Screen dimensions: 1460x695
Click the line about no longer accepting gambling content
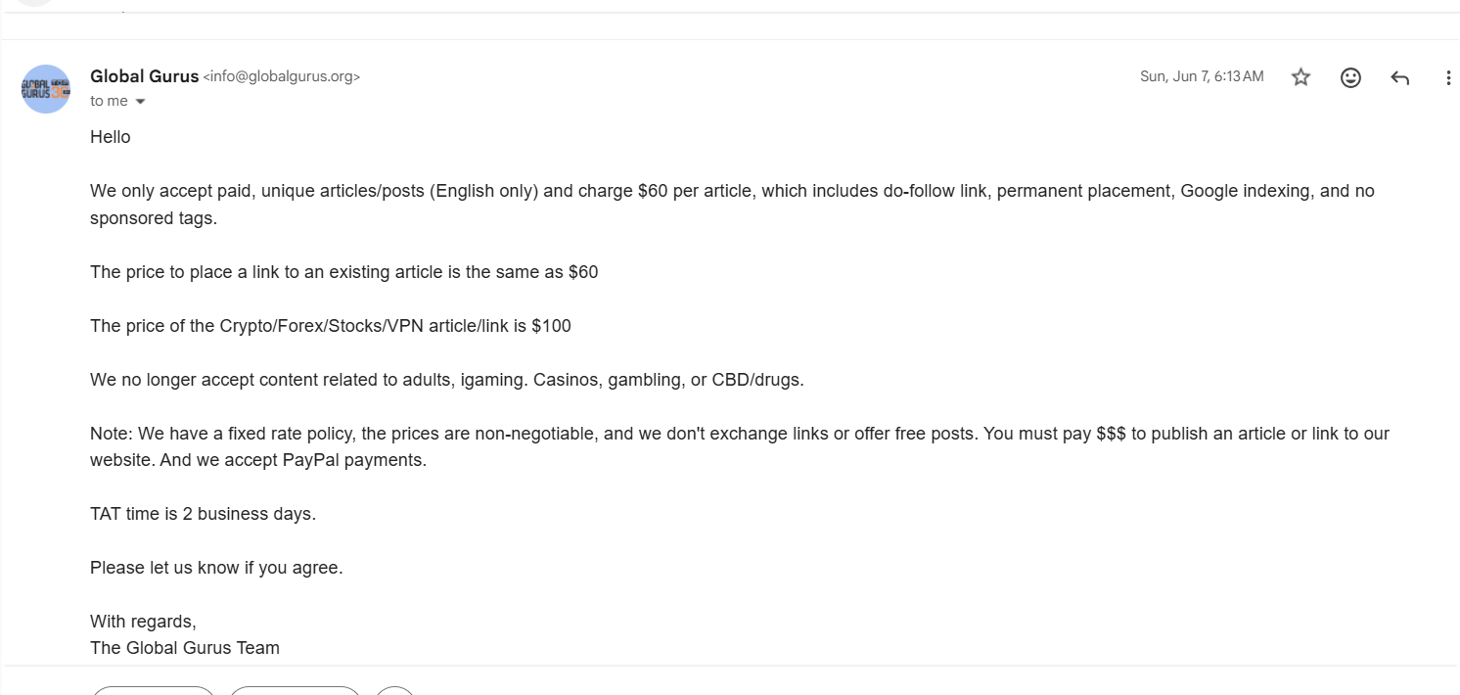click(x=447, y=380)
